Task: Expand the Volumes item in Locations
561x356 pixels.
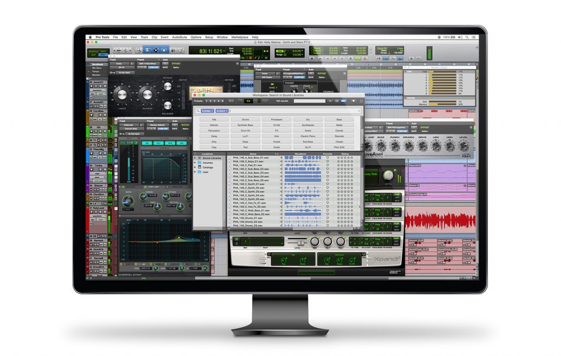Action: [x=195, y=163]
